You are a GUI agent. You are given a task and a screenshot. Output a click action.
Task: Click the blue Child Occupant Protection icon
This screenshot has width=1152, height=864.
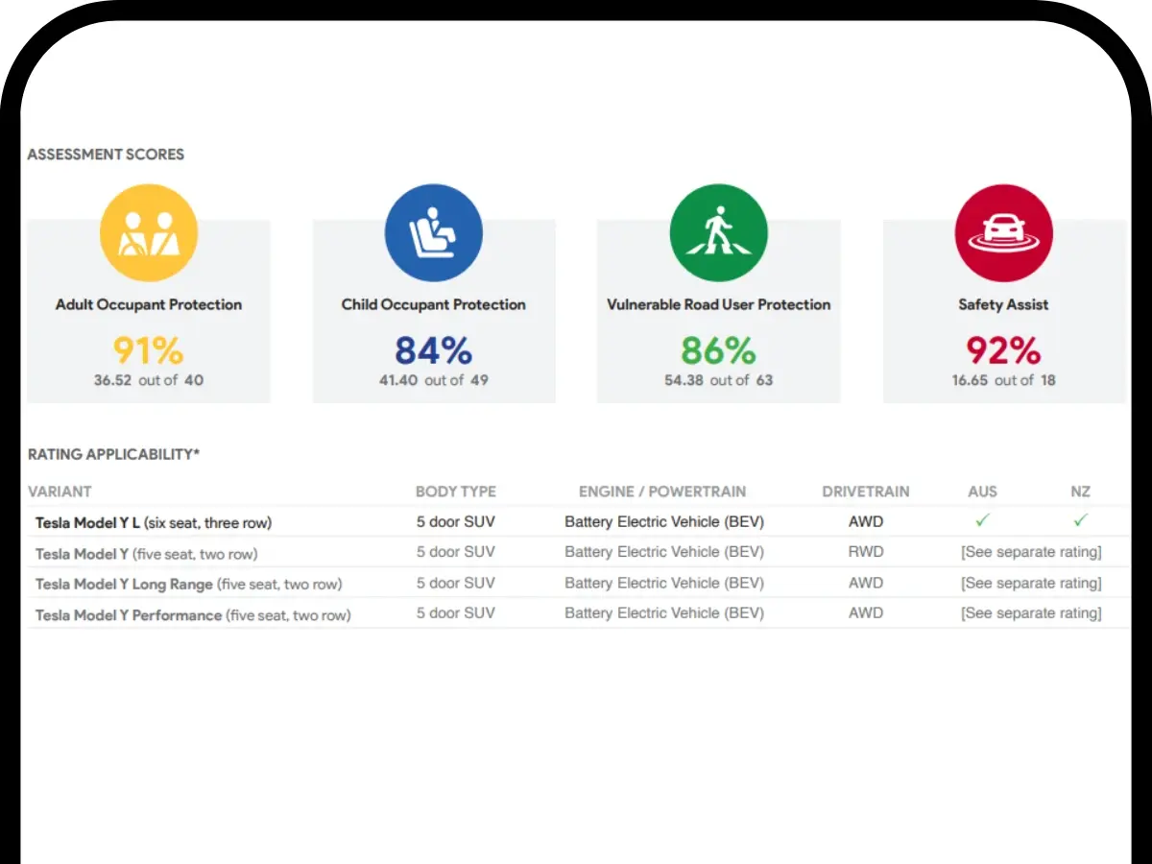434,233
